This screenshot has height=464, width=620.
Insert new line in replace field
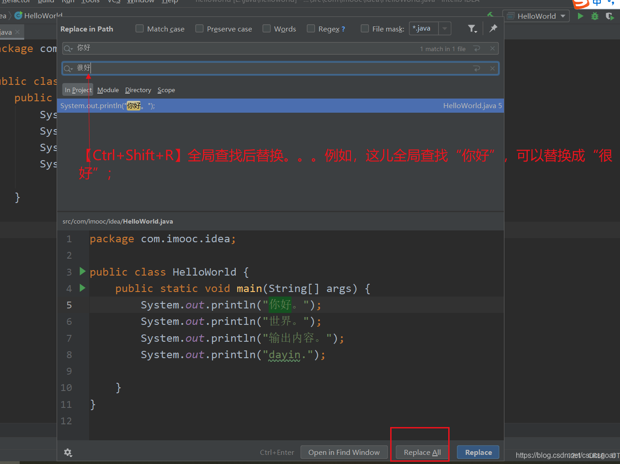pos(477,68)
